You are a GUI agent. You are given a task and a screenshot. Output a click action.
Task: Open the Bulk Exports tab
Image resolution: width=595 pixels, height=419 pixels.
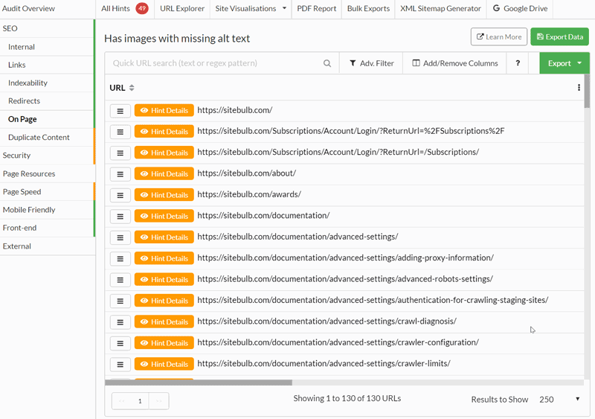pos(368,8)
